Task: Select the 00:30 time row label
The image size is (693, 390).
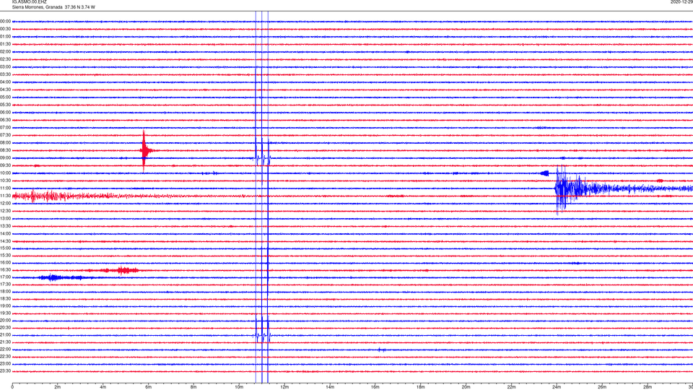Action: pos(6,29)
